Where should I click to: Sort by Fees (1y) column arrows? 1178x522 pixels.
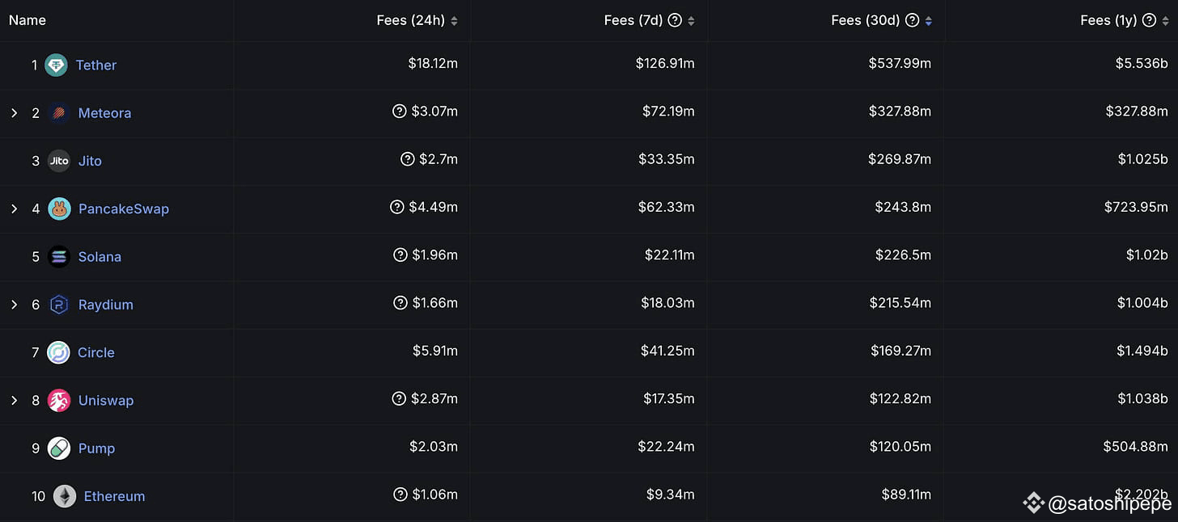pos(1165,21)
